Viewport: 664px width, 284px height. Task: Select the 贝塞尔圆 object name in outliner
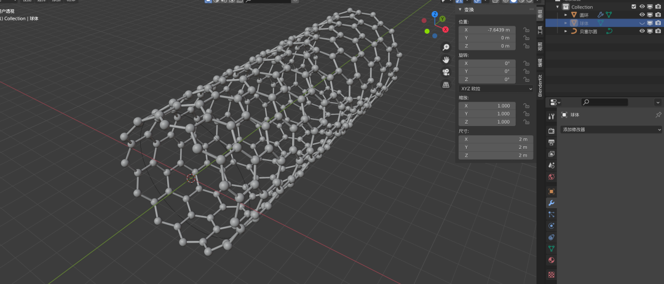pos(588,31)
